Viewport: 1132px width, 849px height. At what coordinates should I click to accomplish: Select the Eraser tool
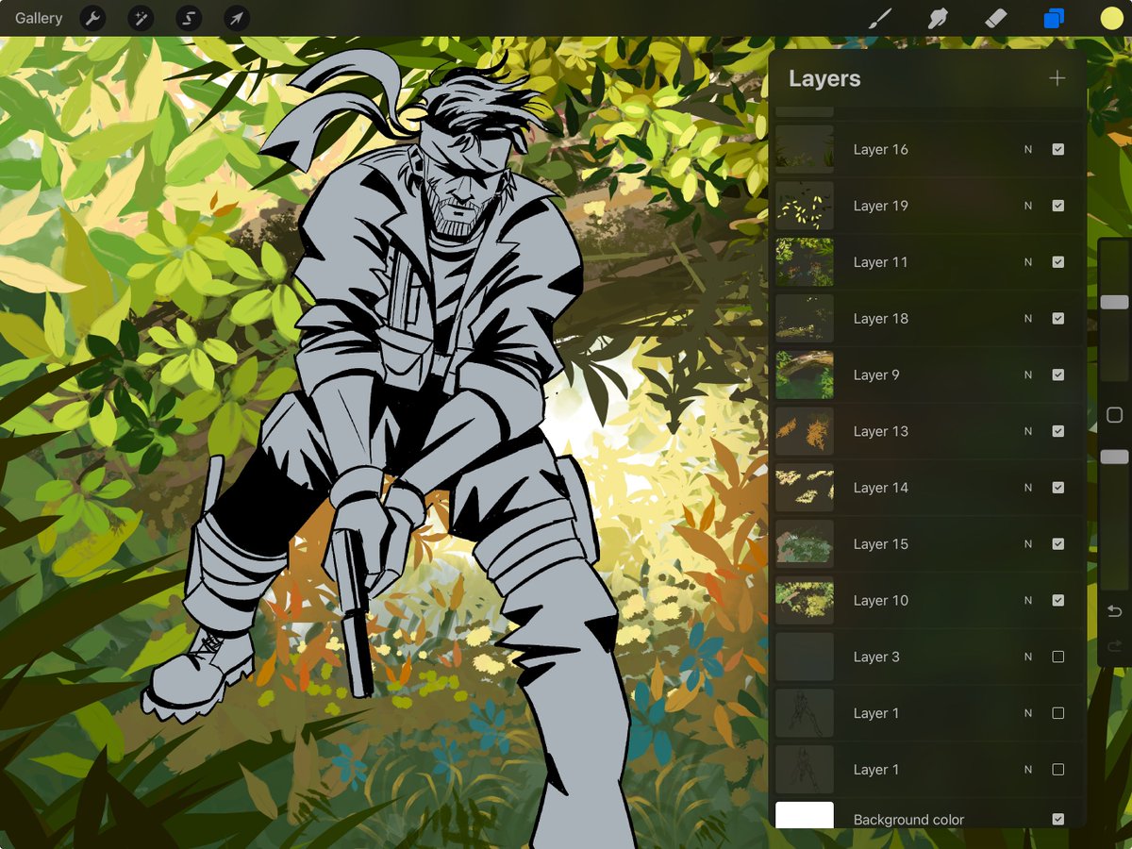(x=995, y=18)
